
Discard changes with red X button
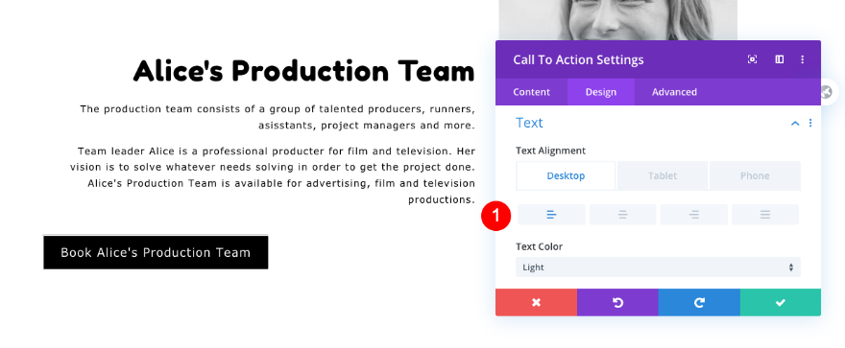[536, 302]
